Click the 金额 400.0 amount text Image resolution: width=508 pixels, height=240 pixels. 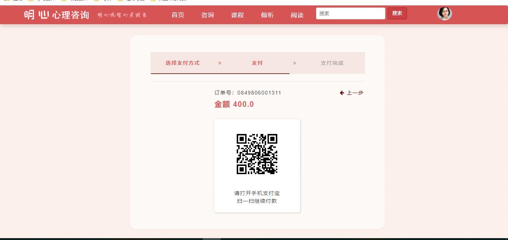point(234,104)
